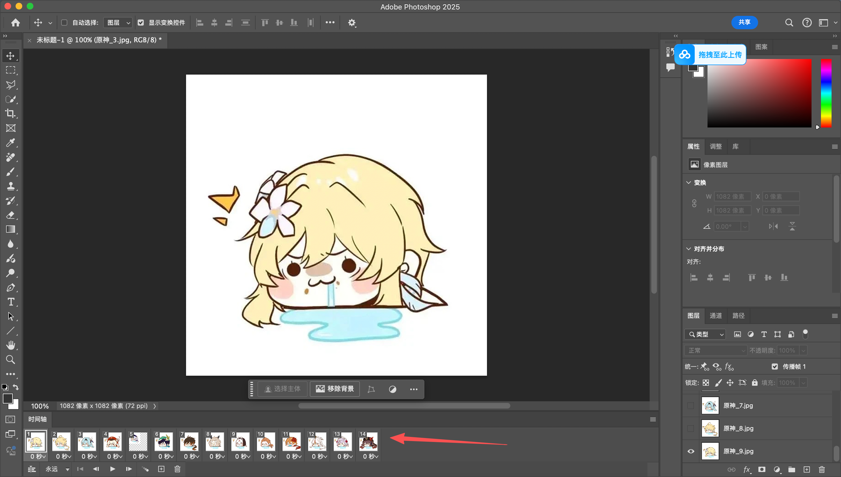Switch to the 通道 tab

[715, 316]
